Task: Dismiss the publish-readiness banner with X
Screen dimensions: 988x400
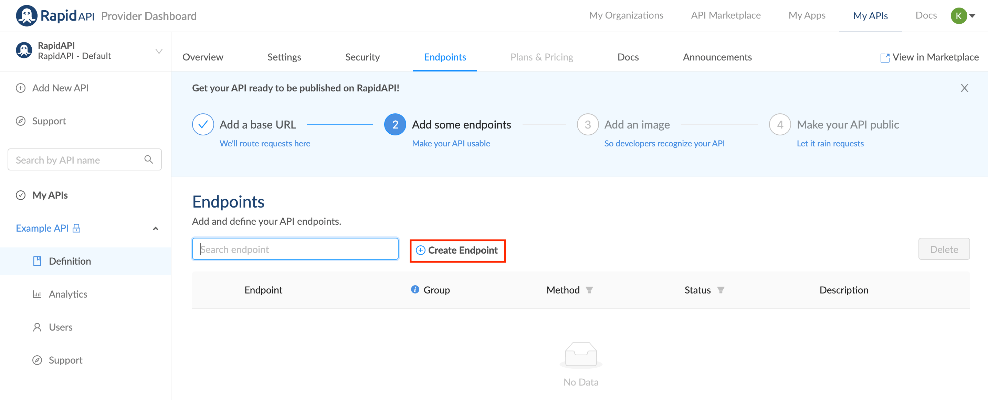Action: 964,88
